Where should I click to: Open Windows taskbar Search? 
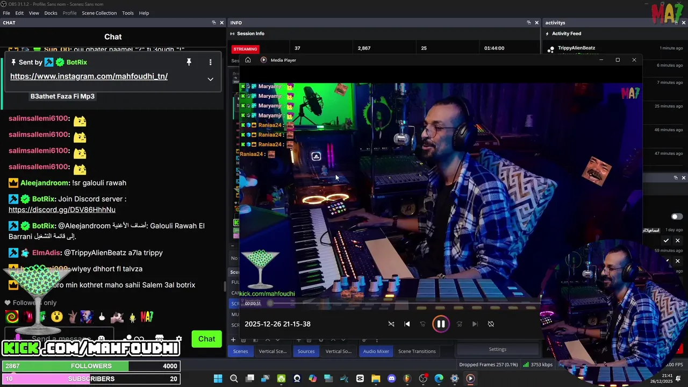click(x=234, y=379)
